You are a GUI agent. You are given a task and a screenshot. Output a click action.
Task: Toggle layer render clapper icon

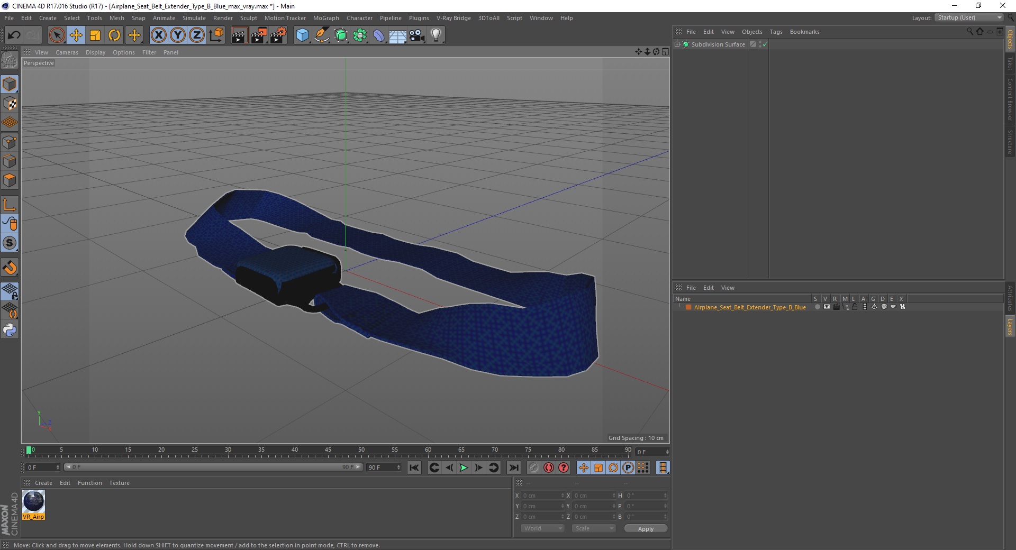pos(836,307)
